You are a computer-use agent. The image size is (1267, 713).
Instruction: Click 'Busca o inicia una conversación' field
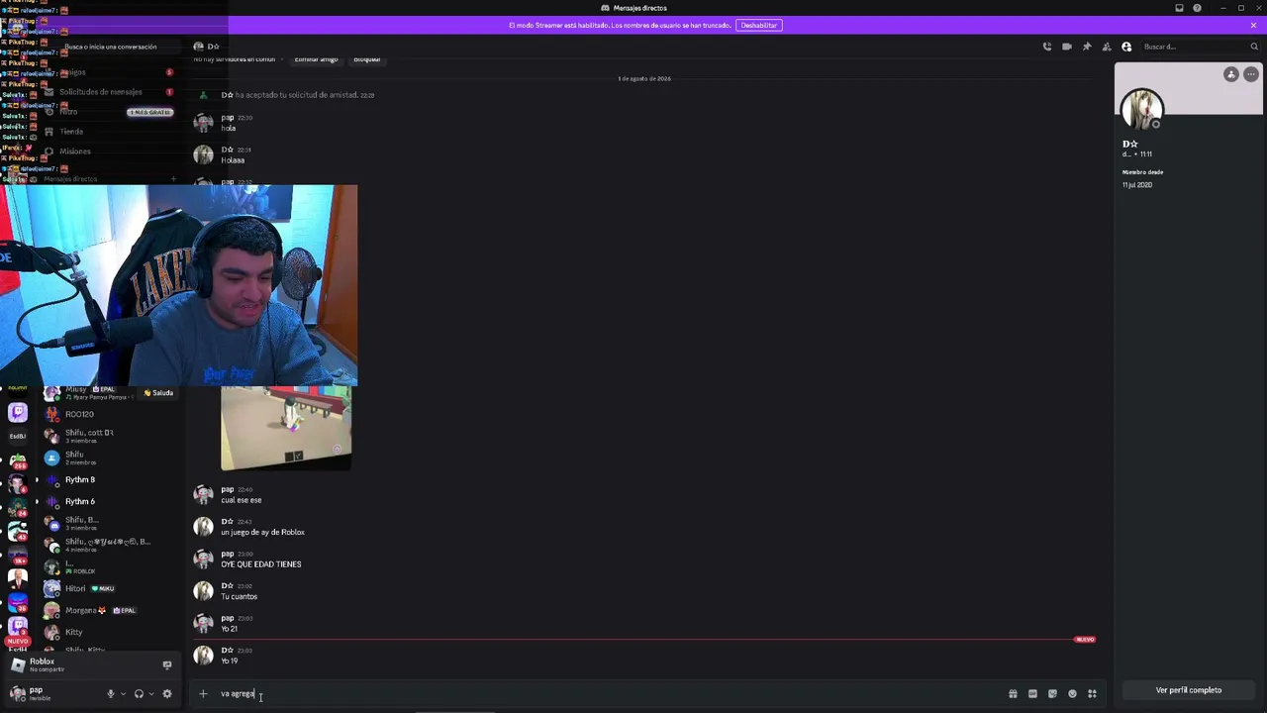111,47
